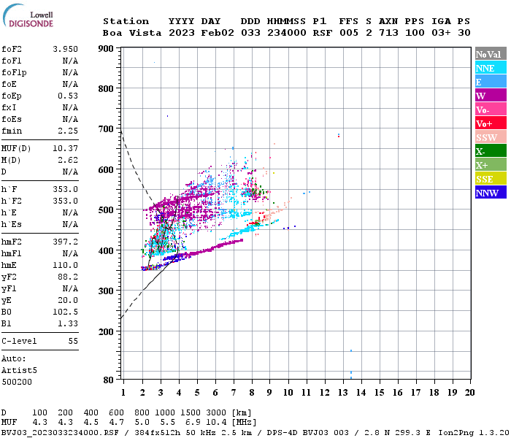
Task: Click the Ion2Png 1.3.20 version text
Action: (474, 433)
